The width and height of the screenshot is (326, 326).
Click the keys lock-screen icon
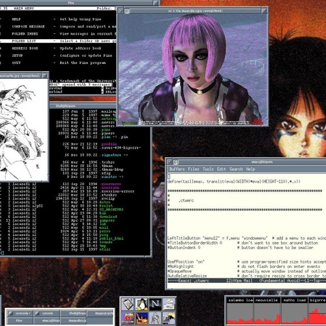[x=155, y=318]
